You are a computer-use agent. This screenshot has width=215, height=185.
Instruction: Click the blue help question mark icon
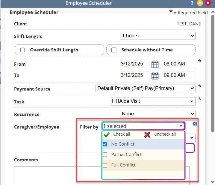pos(192,3)
